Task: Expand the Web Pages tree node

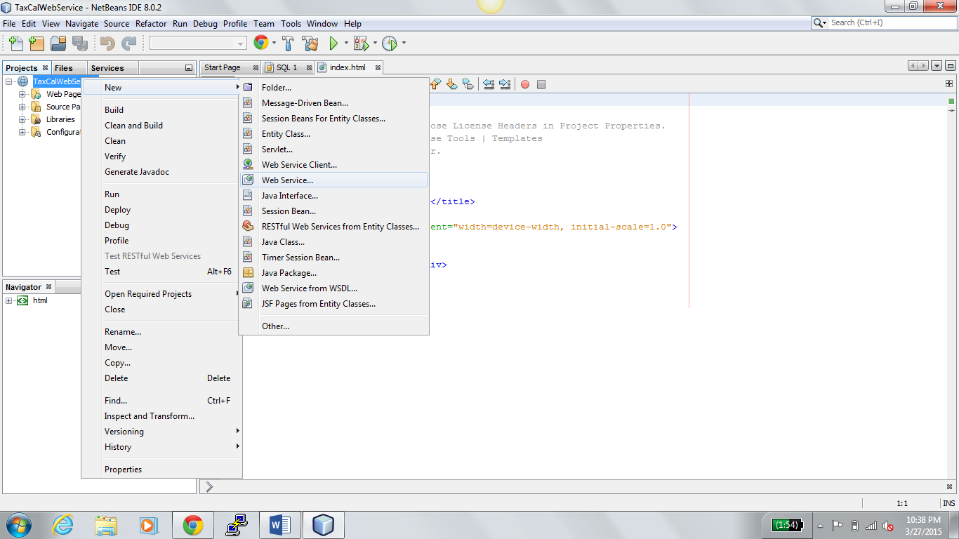Action: click(x=22, y=94)
